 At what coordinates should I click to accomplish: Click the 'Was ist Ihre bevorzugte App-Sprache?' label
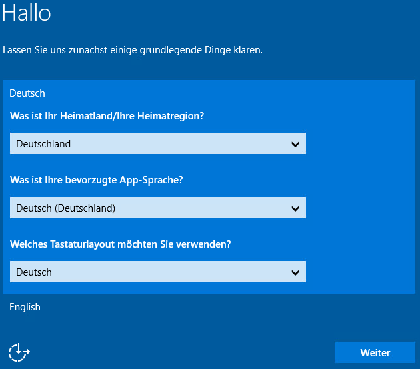(x=97, y=180)
